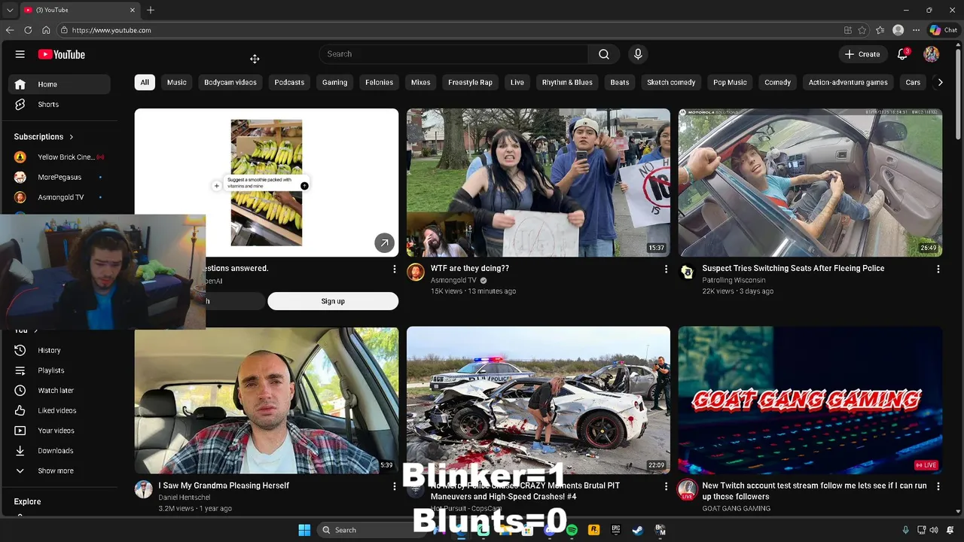Screen dimensions: 964x542
Task: Reload the page with refresh icon
Action: coord(28,30)
